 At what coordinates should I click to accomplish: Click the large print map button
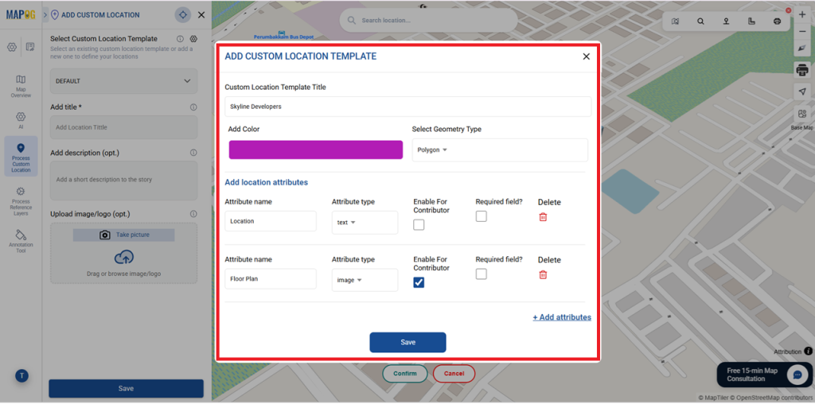click(x=802, y=69)
